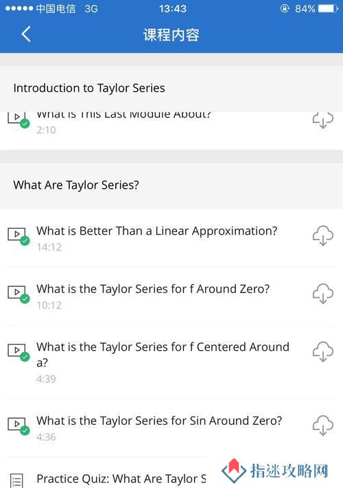Image resolution: width=343 pixels, height=488 pixels.
Task: Tap video icon for Sin Around Zero lecture
Action: click(x=19, y=426)
